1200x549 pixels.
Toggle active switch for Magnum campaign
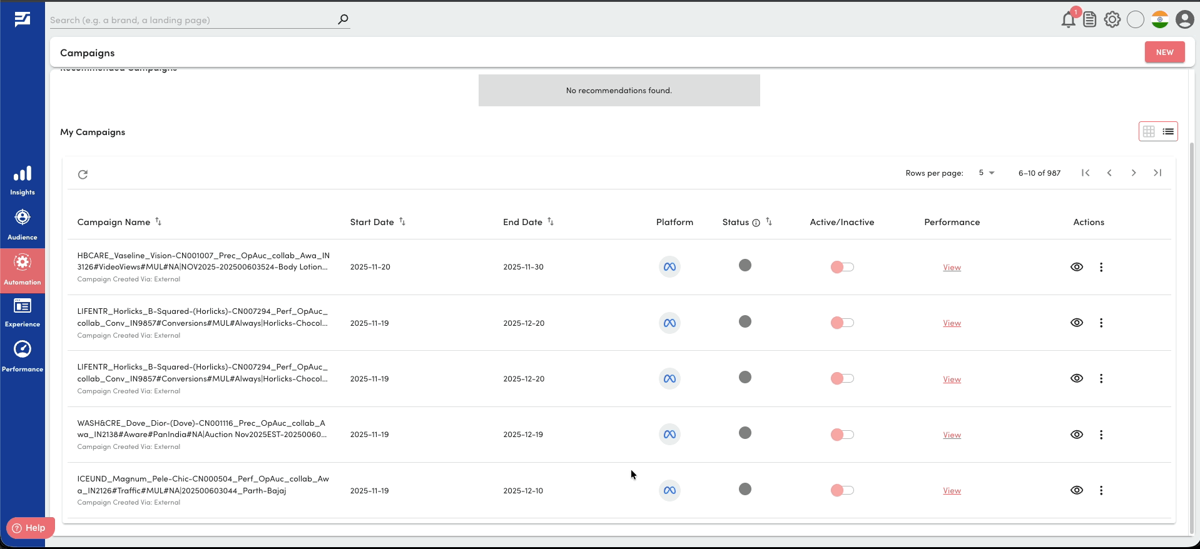tap(842, 490)
